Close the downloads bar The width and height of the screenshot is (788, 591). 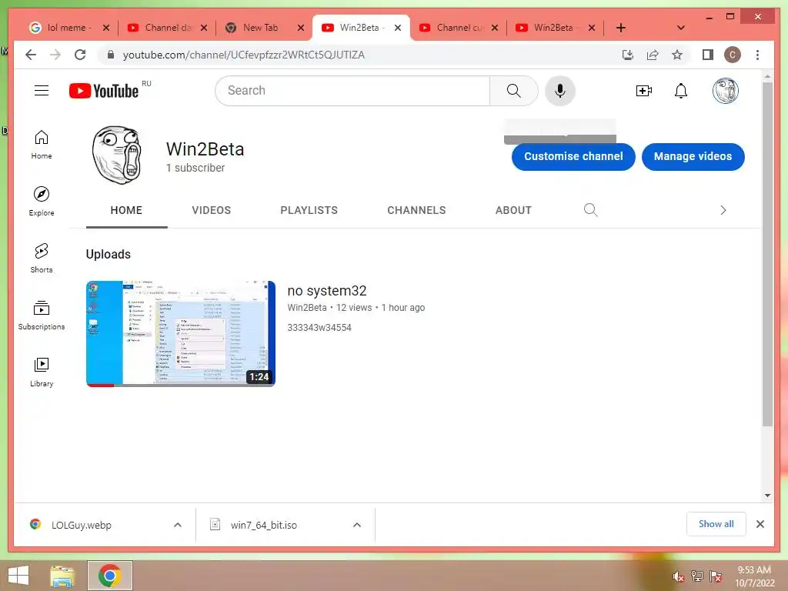point(760,524)
